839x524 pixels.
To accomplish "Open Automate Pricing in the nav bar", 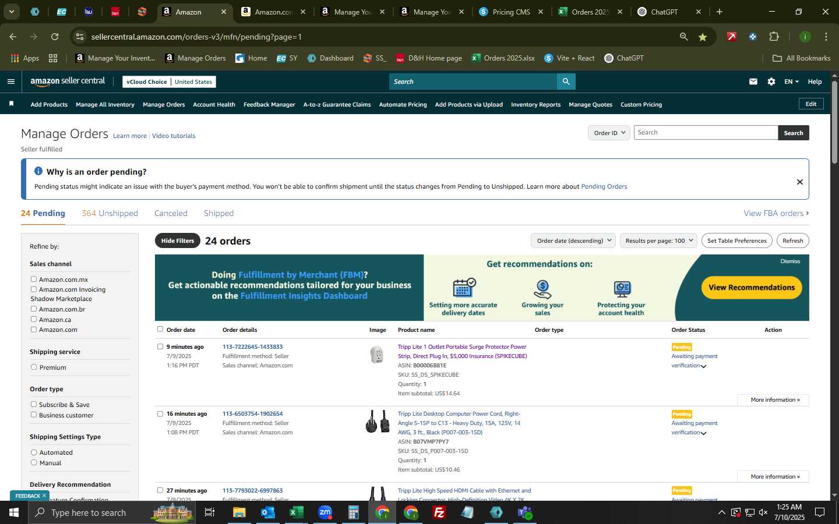I will coord(403,105).
